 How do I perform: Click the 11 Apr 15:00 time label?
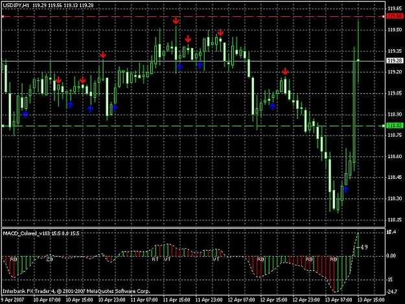pos(176,300)
